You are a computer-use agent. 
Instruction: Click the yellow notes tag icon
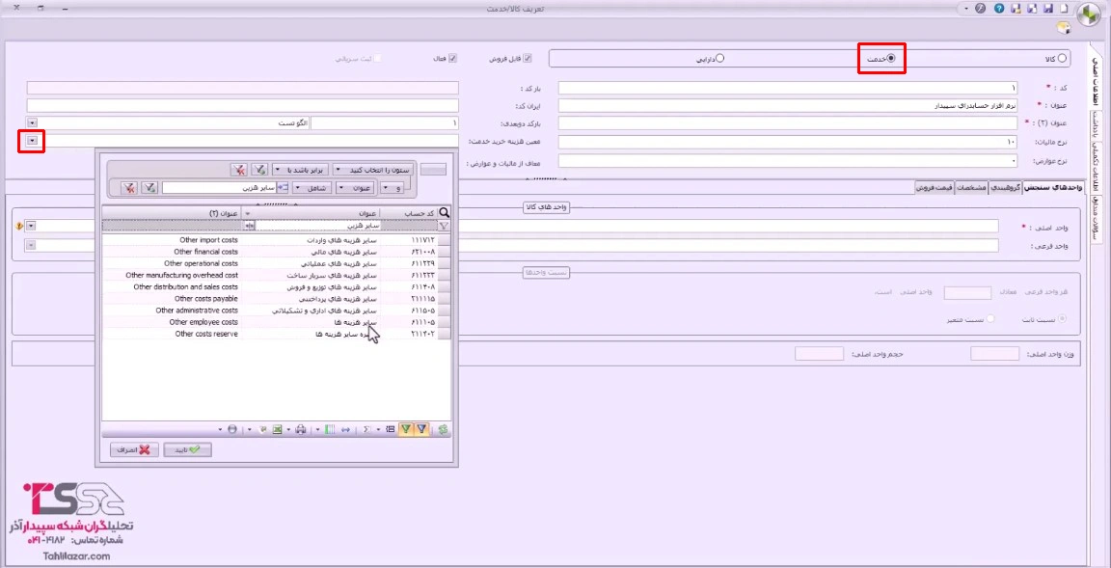[x=1064, y=28]
